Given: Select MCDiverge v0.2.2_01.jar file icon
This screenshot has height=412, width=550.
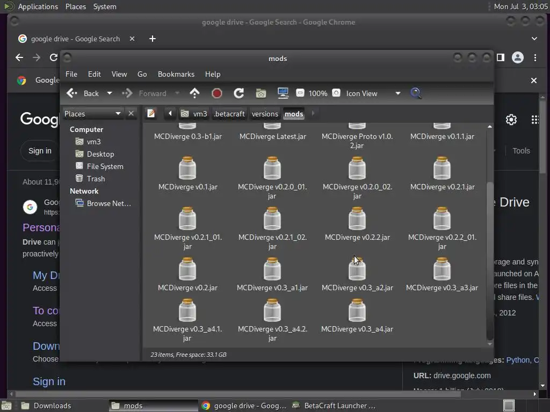Looking at the screenshot, I should coord(442,219).
